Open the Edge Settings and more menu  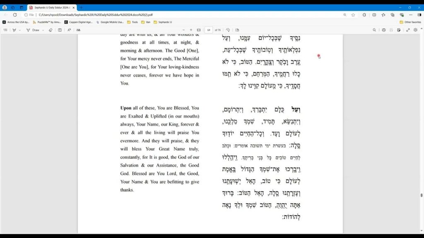coord(411,15)
